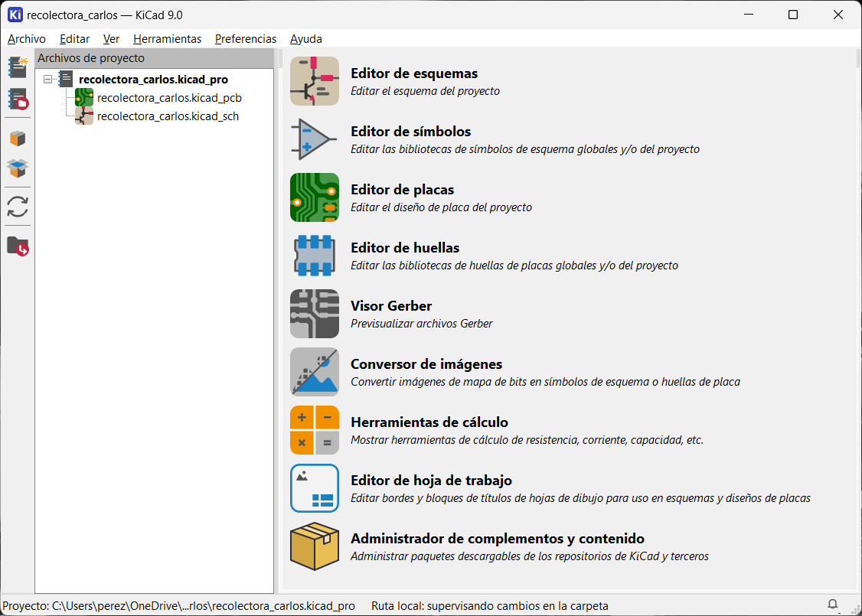This screenshot has width=862, height=616.
Task: Launch the Visor Gerber icon
Action: click(315, 314)
